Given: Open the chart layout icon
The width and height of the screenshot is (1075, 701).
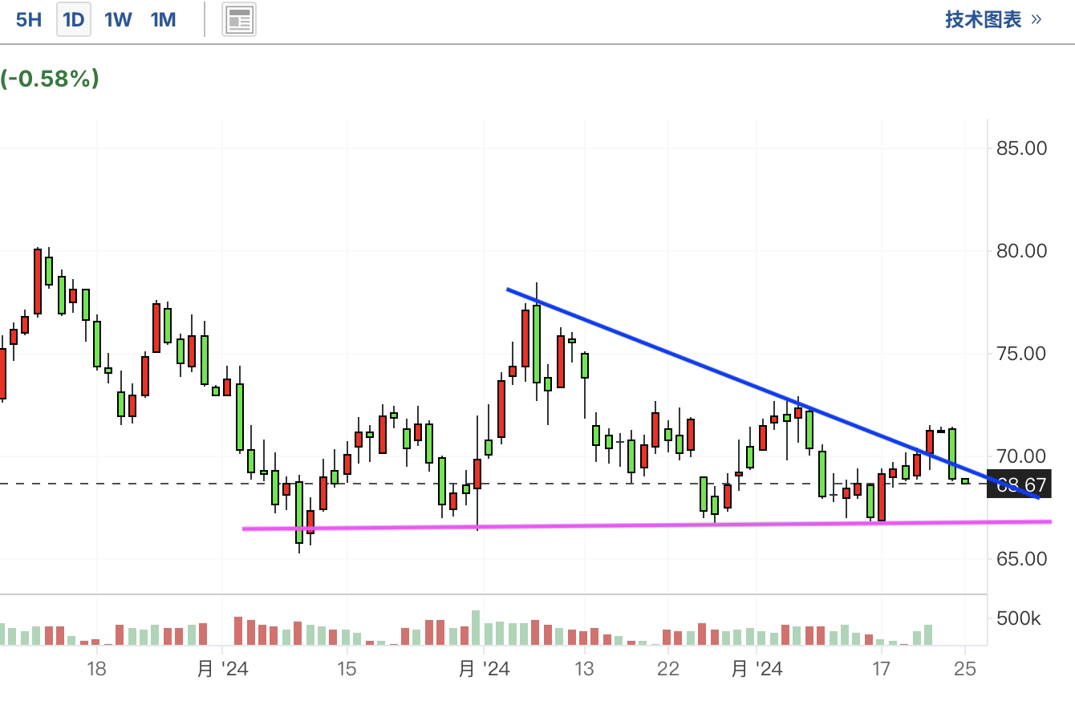Looking at the screenshot, I should 238,20.
